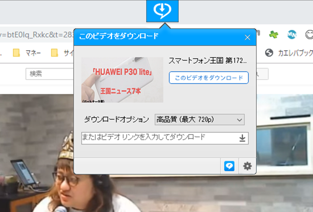Click the 検索 search box on page
The height and width of the screenshot is (212, 313).
pyautogui.click(x=49, y=74)
